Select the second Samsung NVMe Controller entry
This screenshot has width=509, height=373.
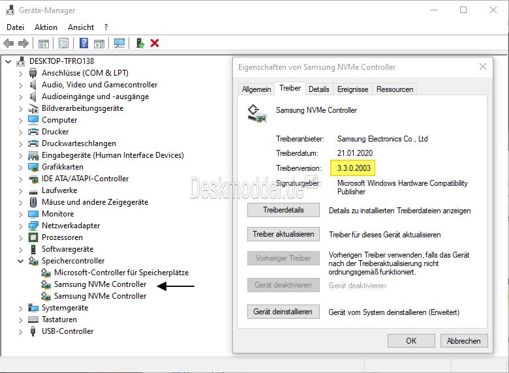pos(100,296)
